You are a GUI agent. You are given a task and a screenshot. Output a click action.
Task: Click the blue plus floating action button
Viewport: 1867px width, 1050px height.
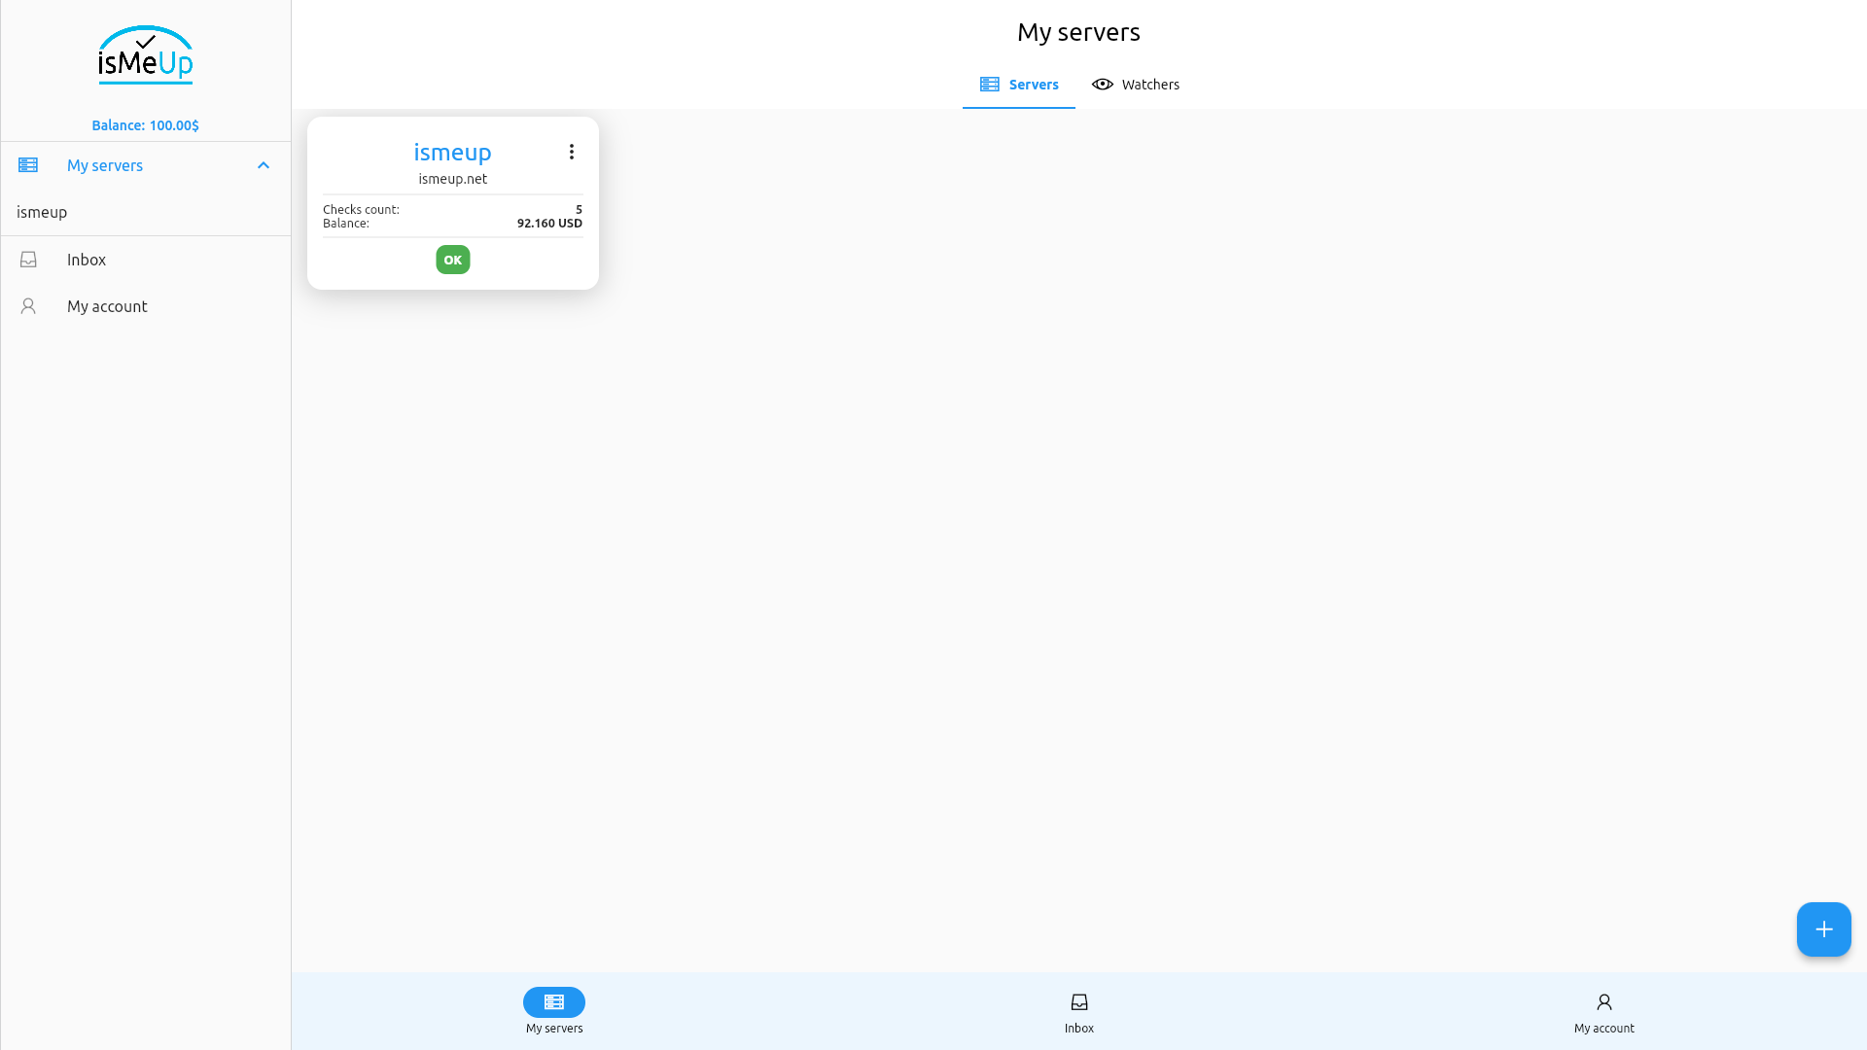click(x=1824, y=929)
